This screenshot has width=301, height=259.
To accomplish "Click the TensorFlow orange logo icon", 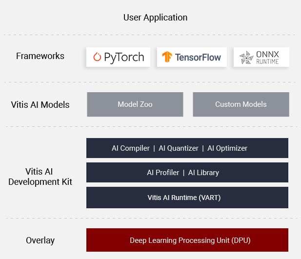I will [x=168, y=57].
